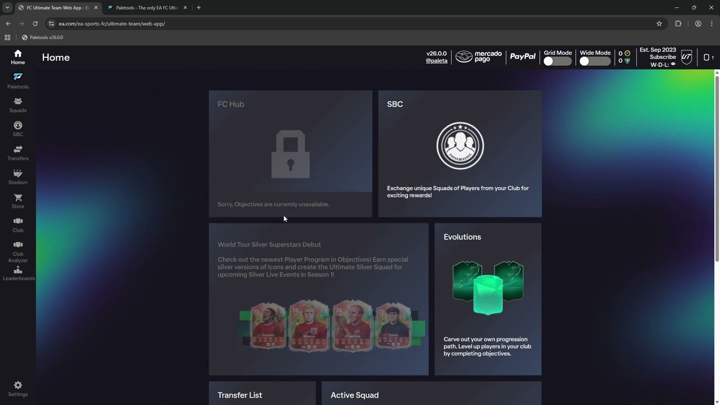
Task: Click the Home page heading
Action: pyautogui.click(x=56, y=57)
